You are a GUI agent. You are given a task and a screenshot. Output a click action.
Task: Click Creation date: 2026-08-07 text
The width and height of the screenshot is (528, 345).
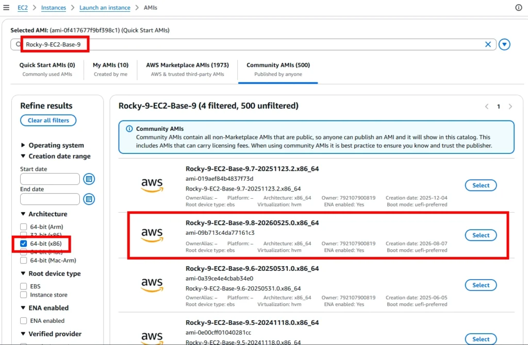point(416,244)
